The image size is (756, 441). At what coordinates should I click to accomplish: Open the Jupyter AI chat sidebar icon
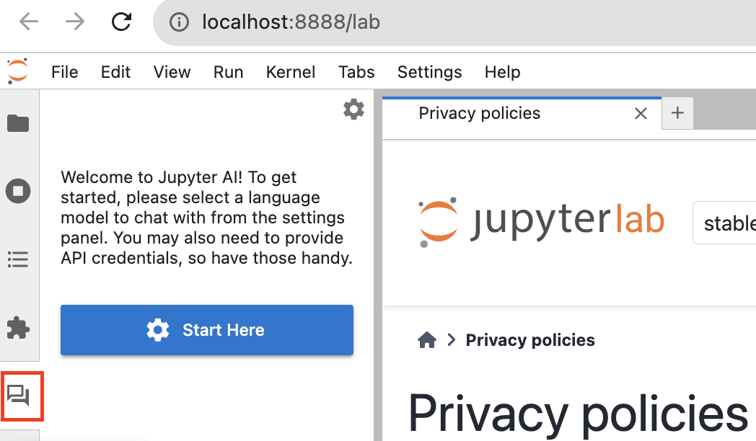[18, 396]
